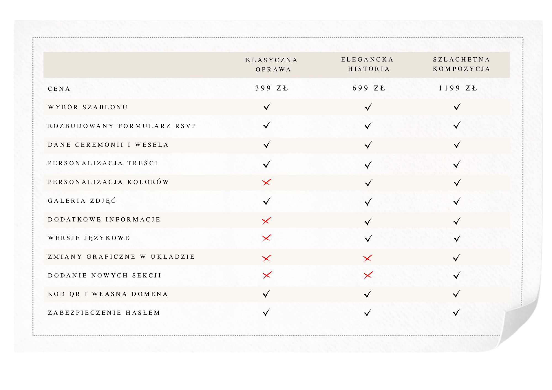Click Elegancka red X for Zmiany graficzne
Screen dimensions: 552x390
(x=368, y=258)
